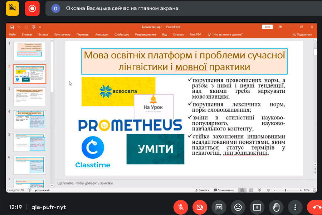Click the Вход sign-in button
Viewport: 322px width, 215px height.
pyautogui.click(x=267, y=27)
